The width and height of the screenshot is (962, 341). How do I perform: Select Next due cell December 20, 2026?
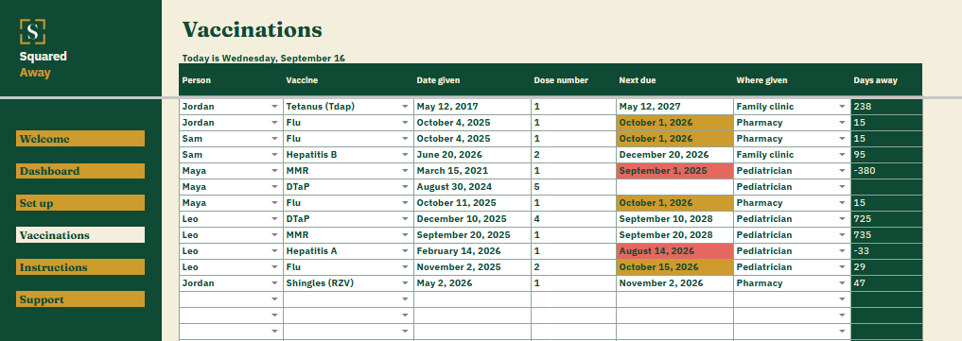[x=674, y=155]
